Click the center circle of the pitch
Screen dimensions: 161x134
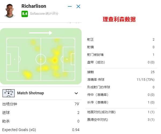coord(41,59)
